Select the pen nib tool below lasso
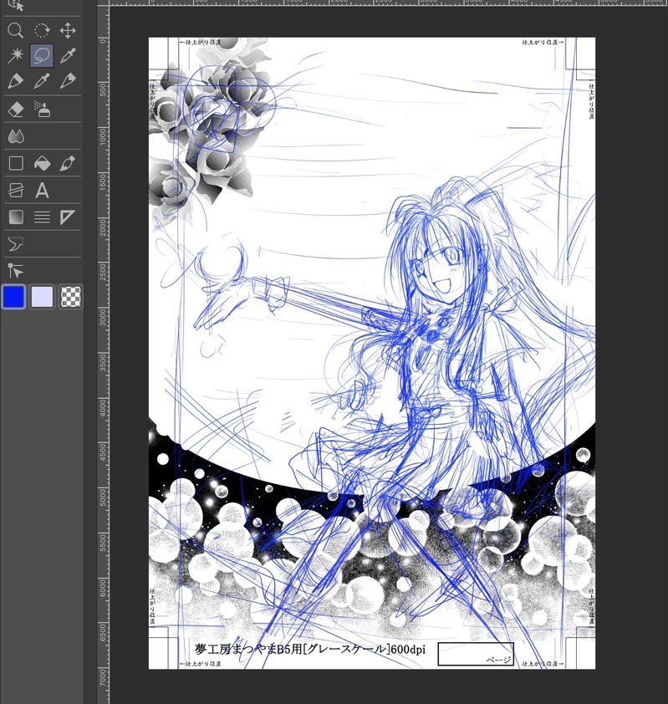 (x=42, y=81)
